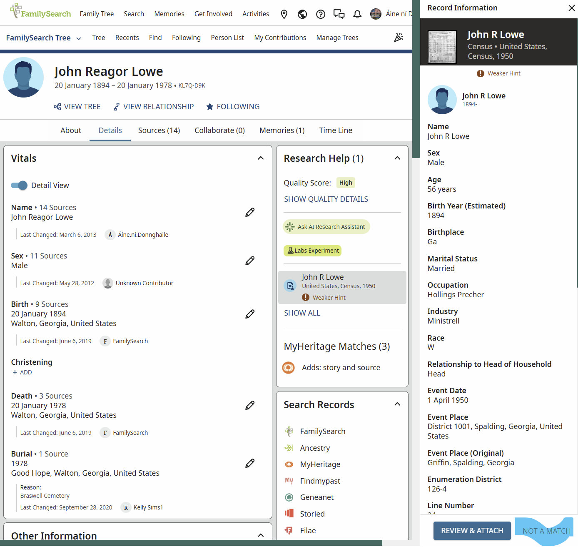The height and width of the screenshot is (547, 578).
Task: Collapse the Research Help section
Action: pos(397,158)
